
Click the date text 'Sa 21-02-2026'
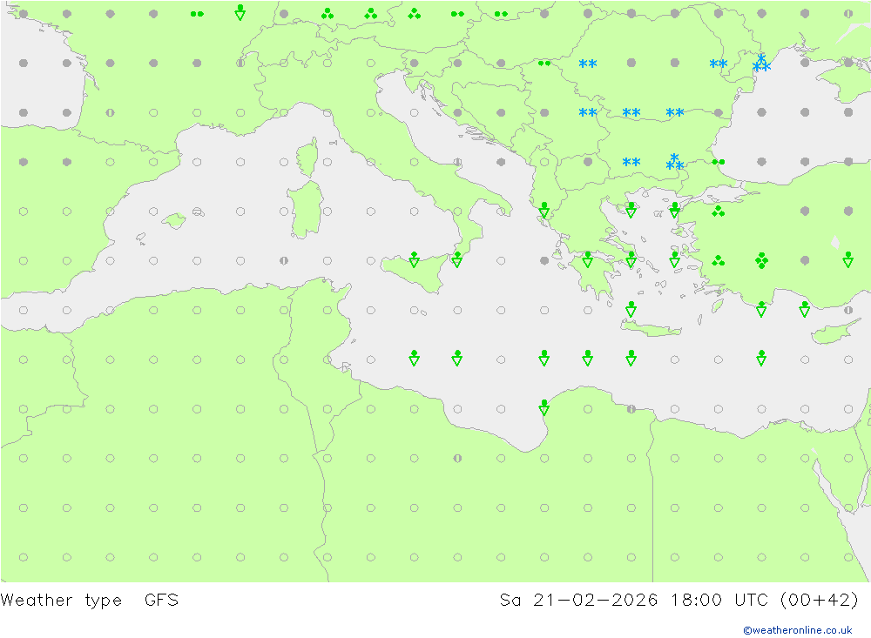(579, 601)
